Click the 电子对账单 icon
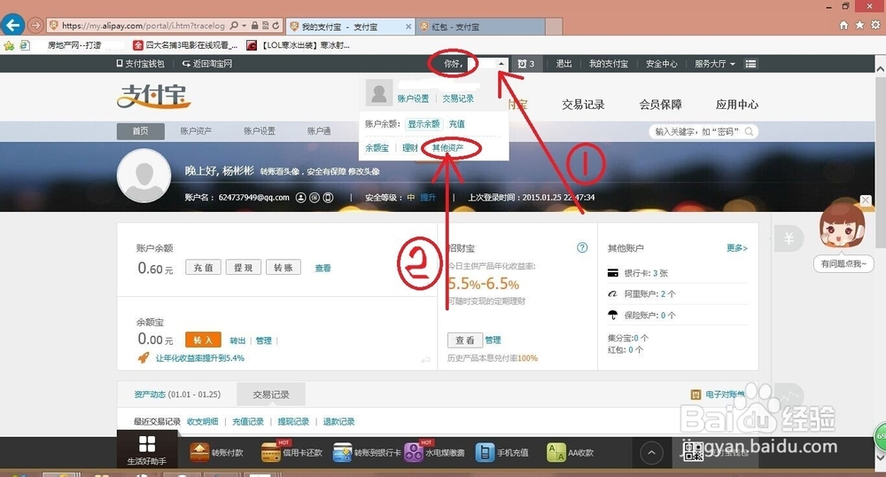This screenshot has height=477, width=886. coord(696,395)
